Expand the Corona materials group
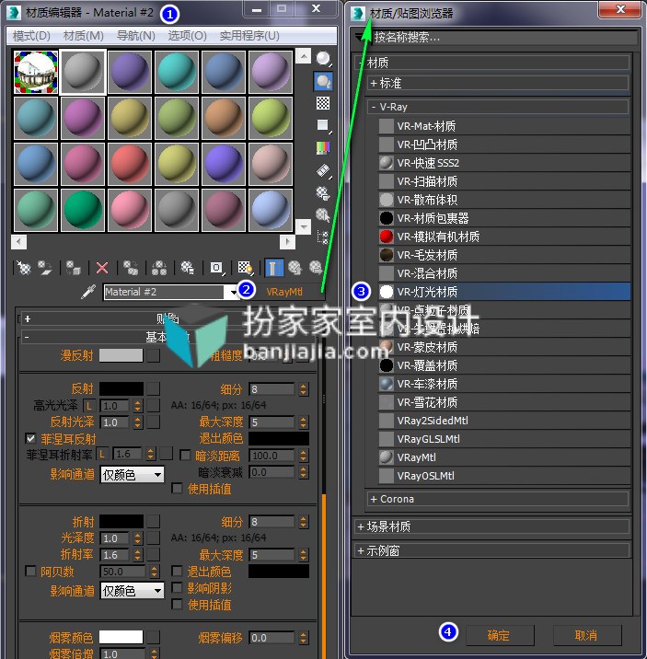Viewport: 647px width, 659px height. tap(498, 499)
